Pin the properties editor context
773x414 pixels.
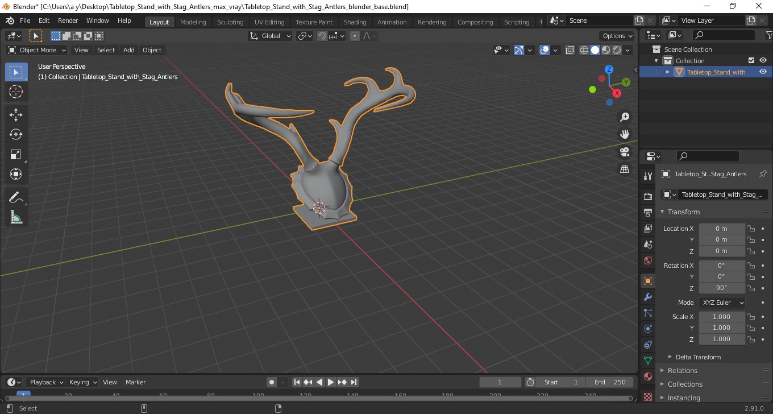(x=763, y=174)
